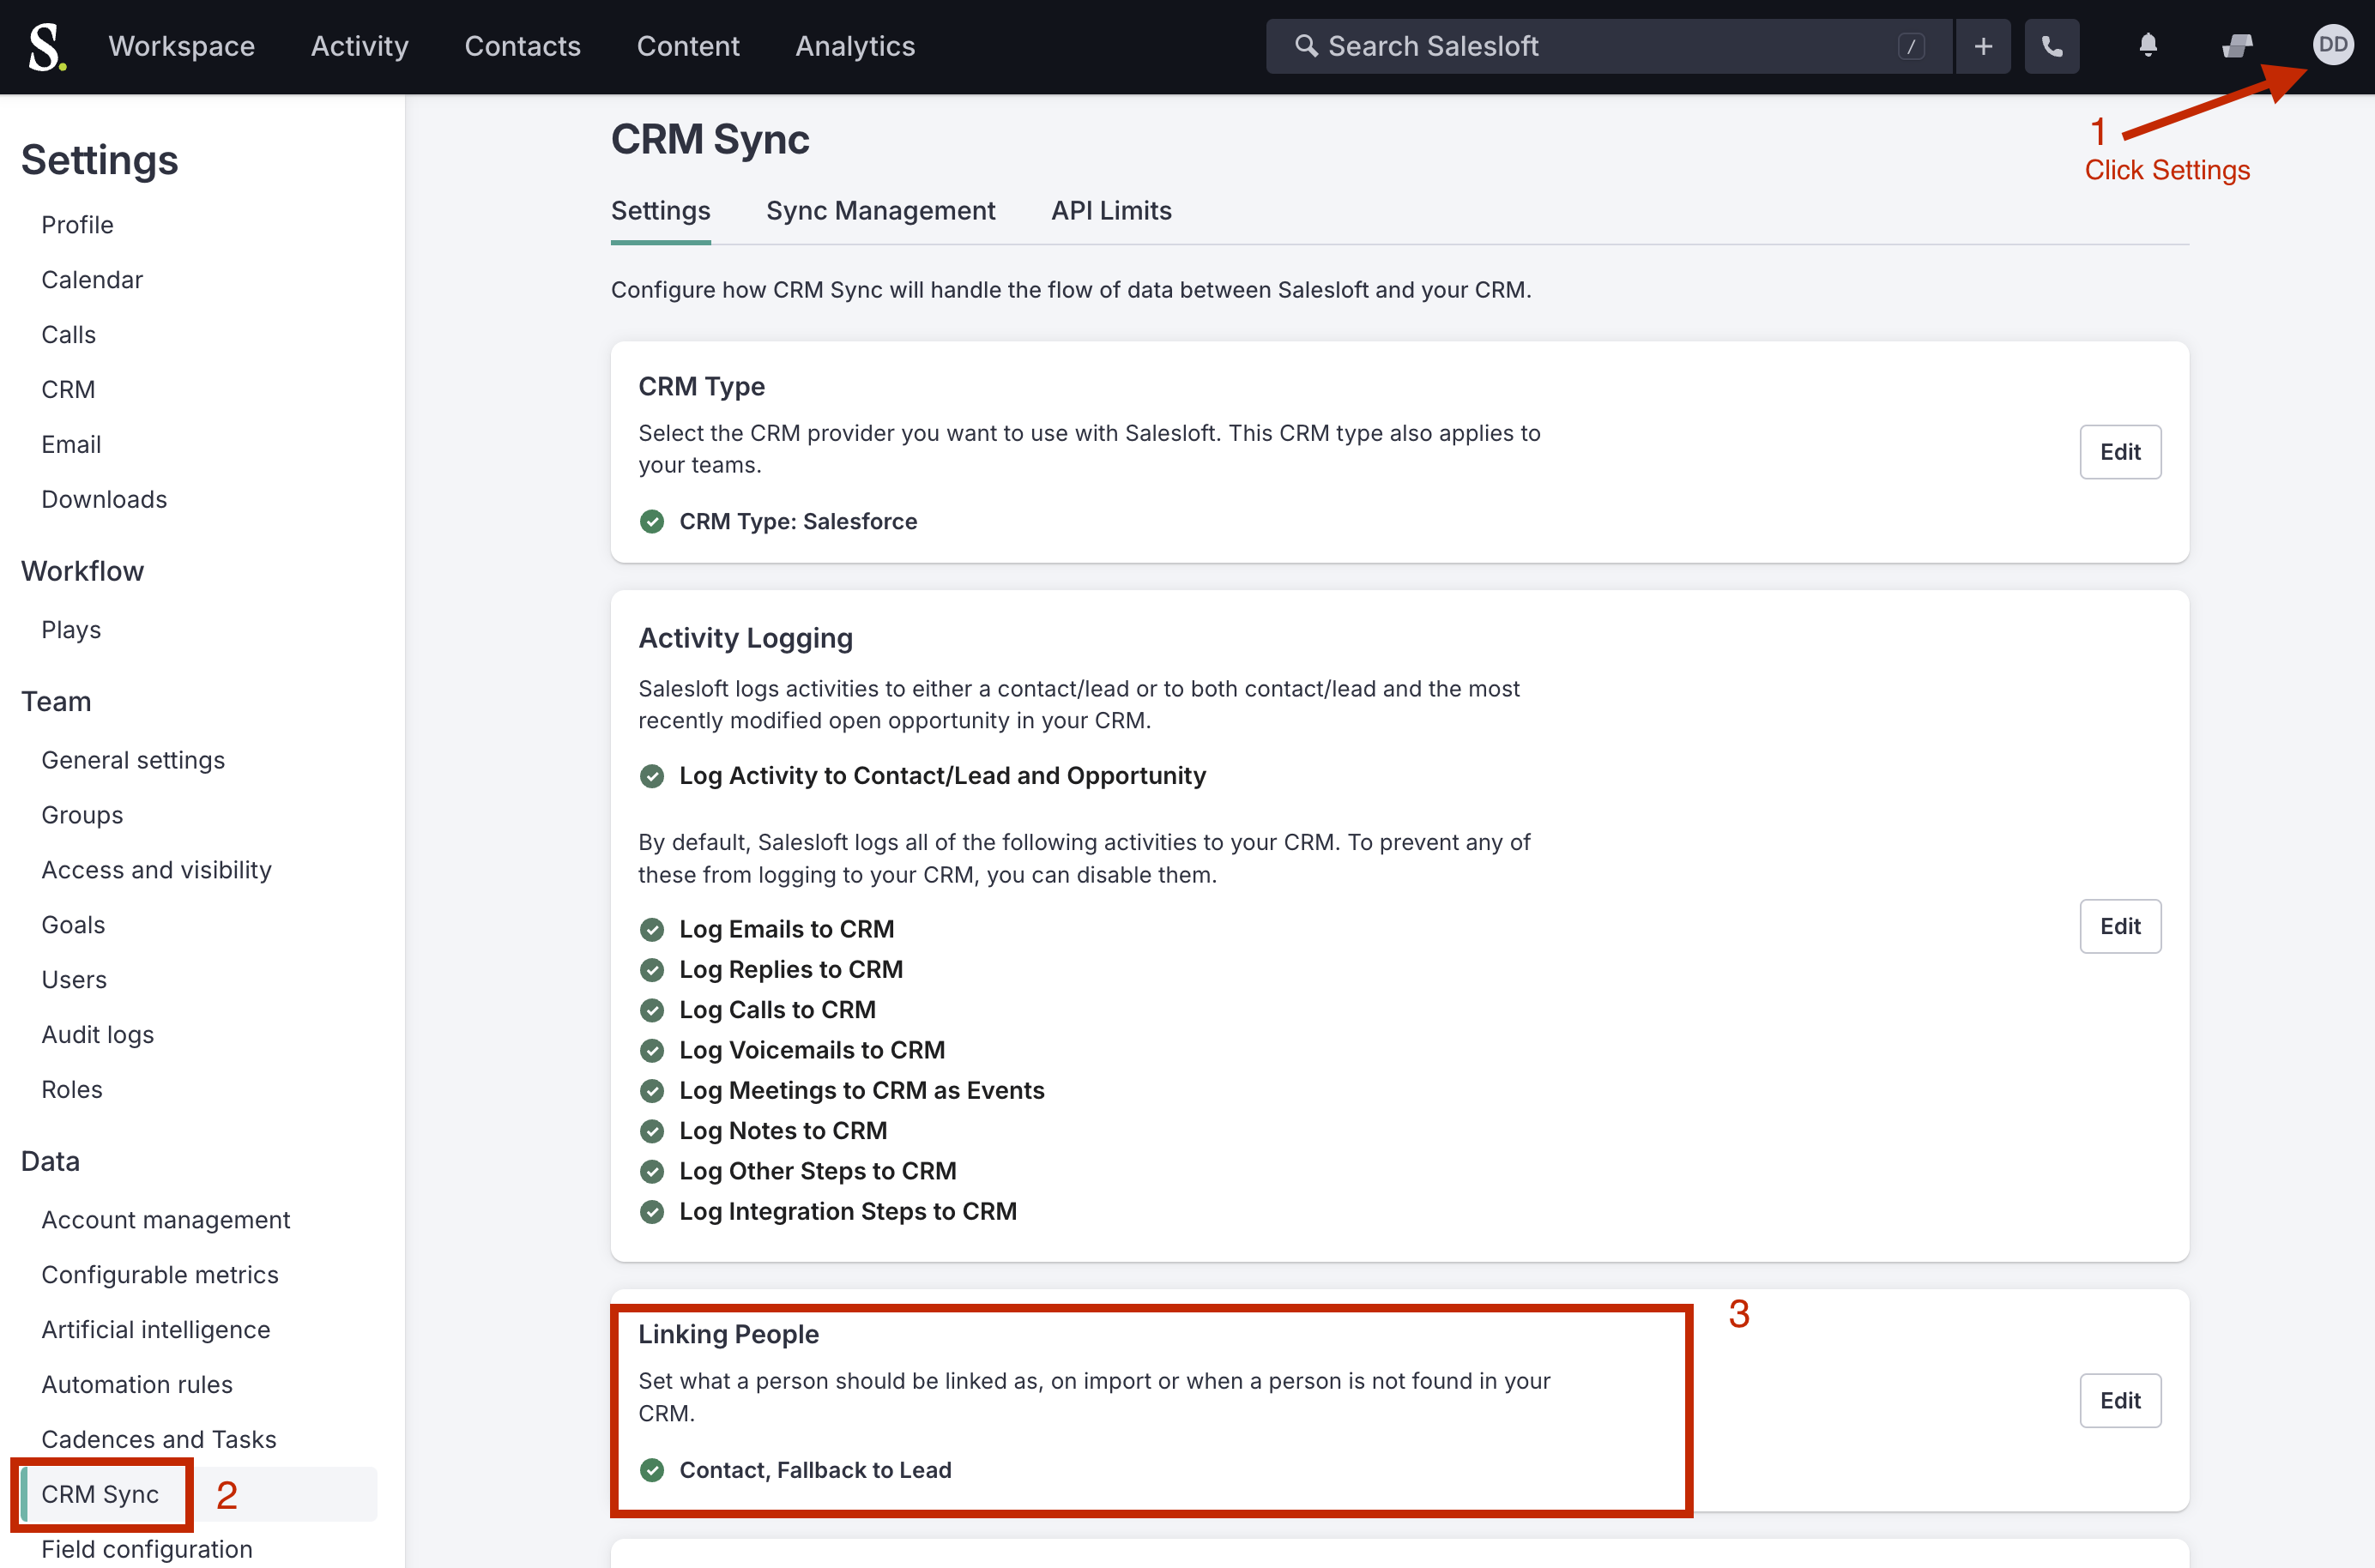
Task: Click the Activity Logging heading
Action: click(x=745, y=638)
